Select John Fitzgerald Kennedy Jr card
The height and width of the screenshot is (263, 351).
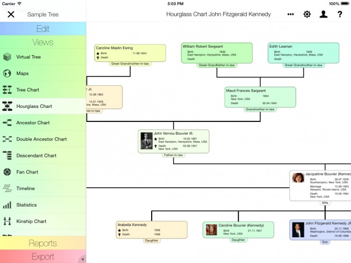320,230
